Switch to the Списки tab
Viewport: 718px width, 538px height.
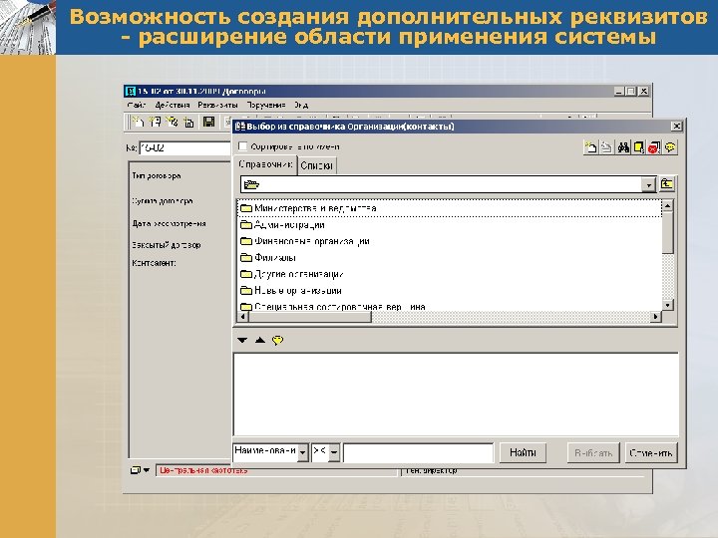pos(316,165)
